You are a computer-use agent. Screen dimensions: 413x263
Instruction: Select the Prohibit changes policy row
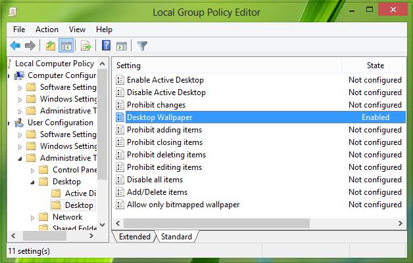(x=156, y=105)
